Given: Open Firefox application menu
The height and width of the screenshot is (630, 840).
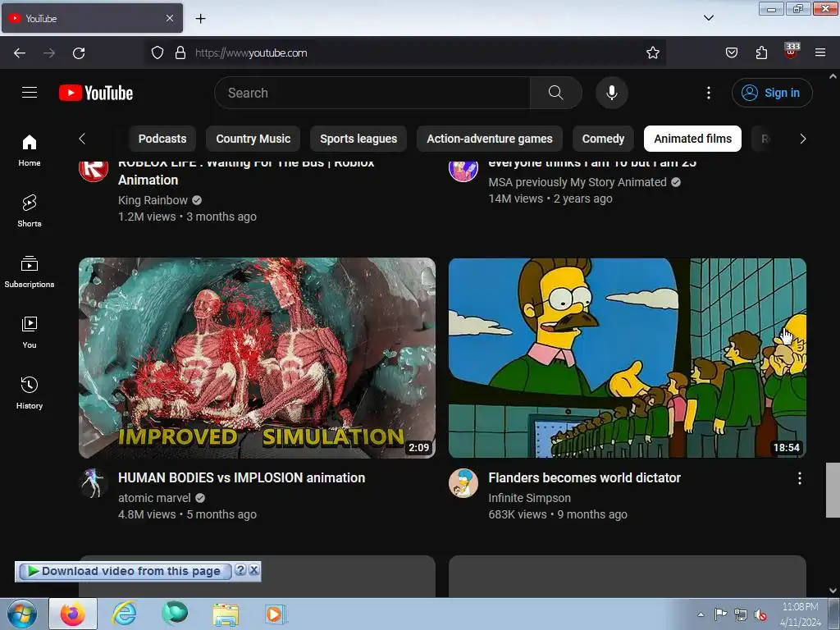Looking at the screenshot, I should point(820,52).
